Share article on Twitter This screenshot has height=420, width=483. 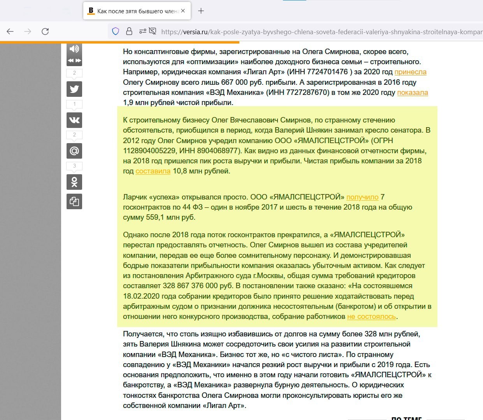[x=74, y=89]
